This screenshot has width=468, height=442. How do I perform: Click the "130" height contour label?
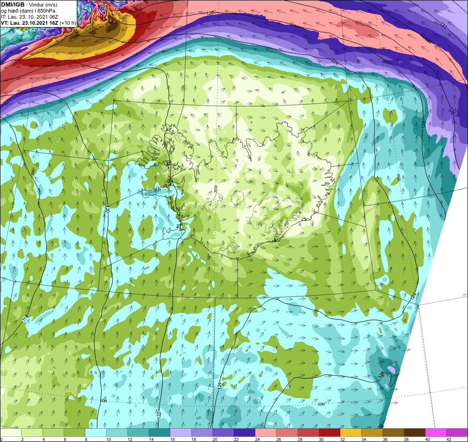pos(428,41)
